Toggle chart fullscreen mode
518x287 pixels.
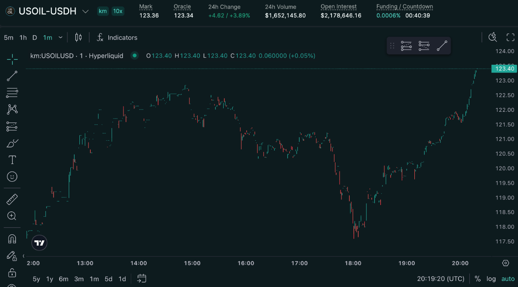click(510, 37)
